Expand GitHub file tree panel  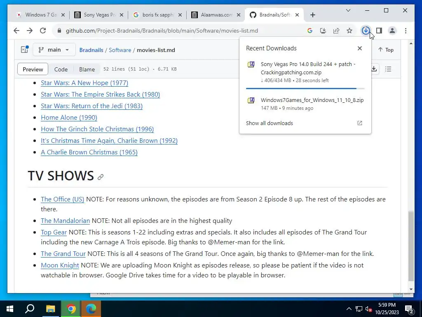pos(24,50)
